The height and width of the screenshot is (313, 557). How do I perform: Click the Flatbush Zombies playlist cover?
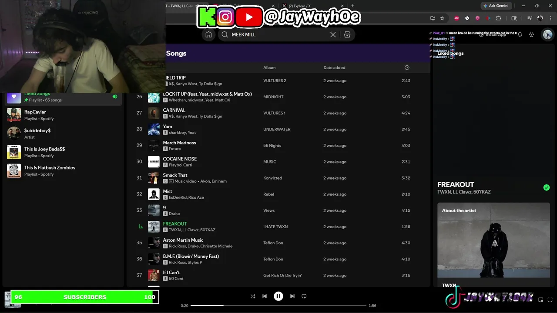click(14, 170)
